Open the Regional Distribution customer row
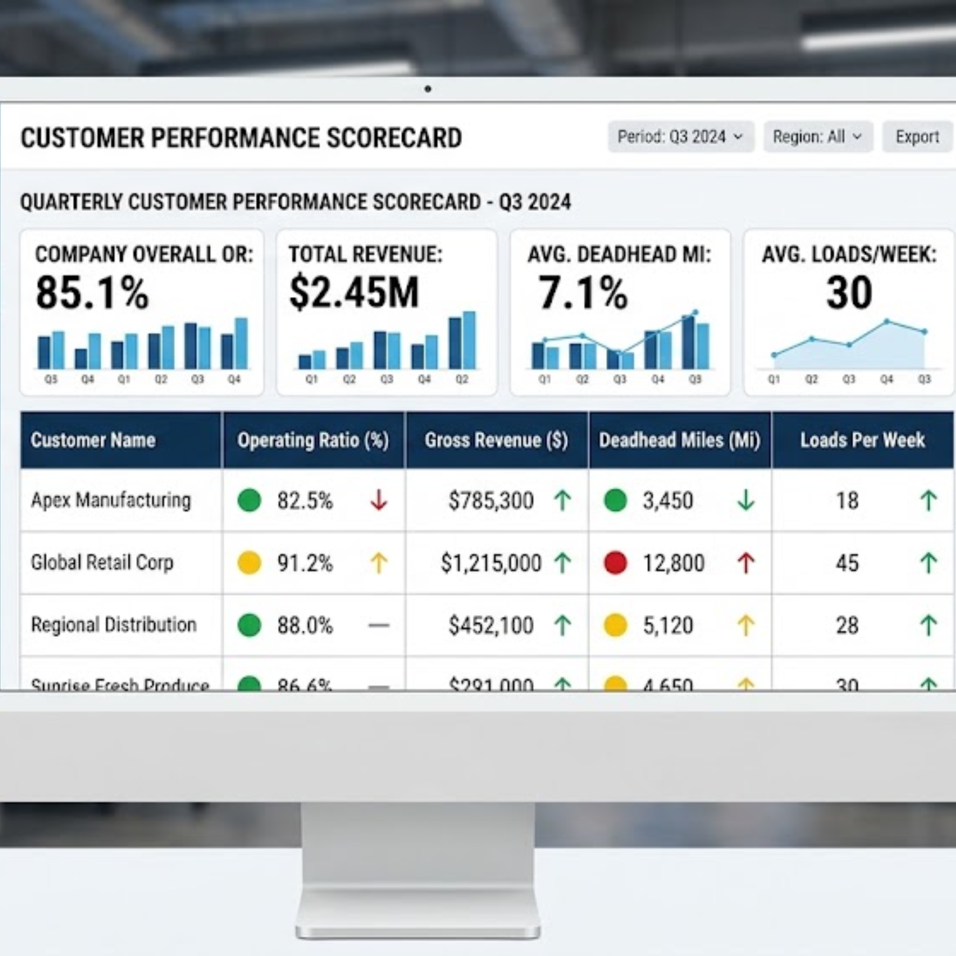Screen dimensions: 956x956 (487, 625)
